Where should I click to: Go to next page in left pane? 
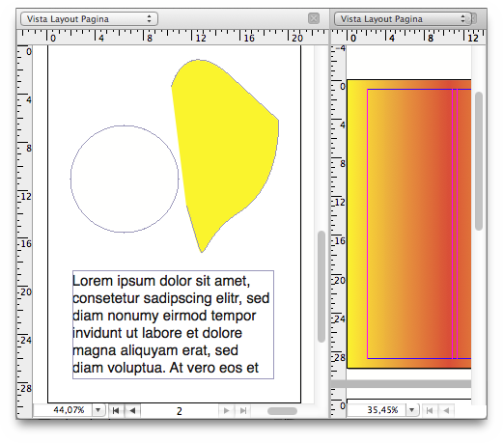tap(227, 410)
